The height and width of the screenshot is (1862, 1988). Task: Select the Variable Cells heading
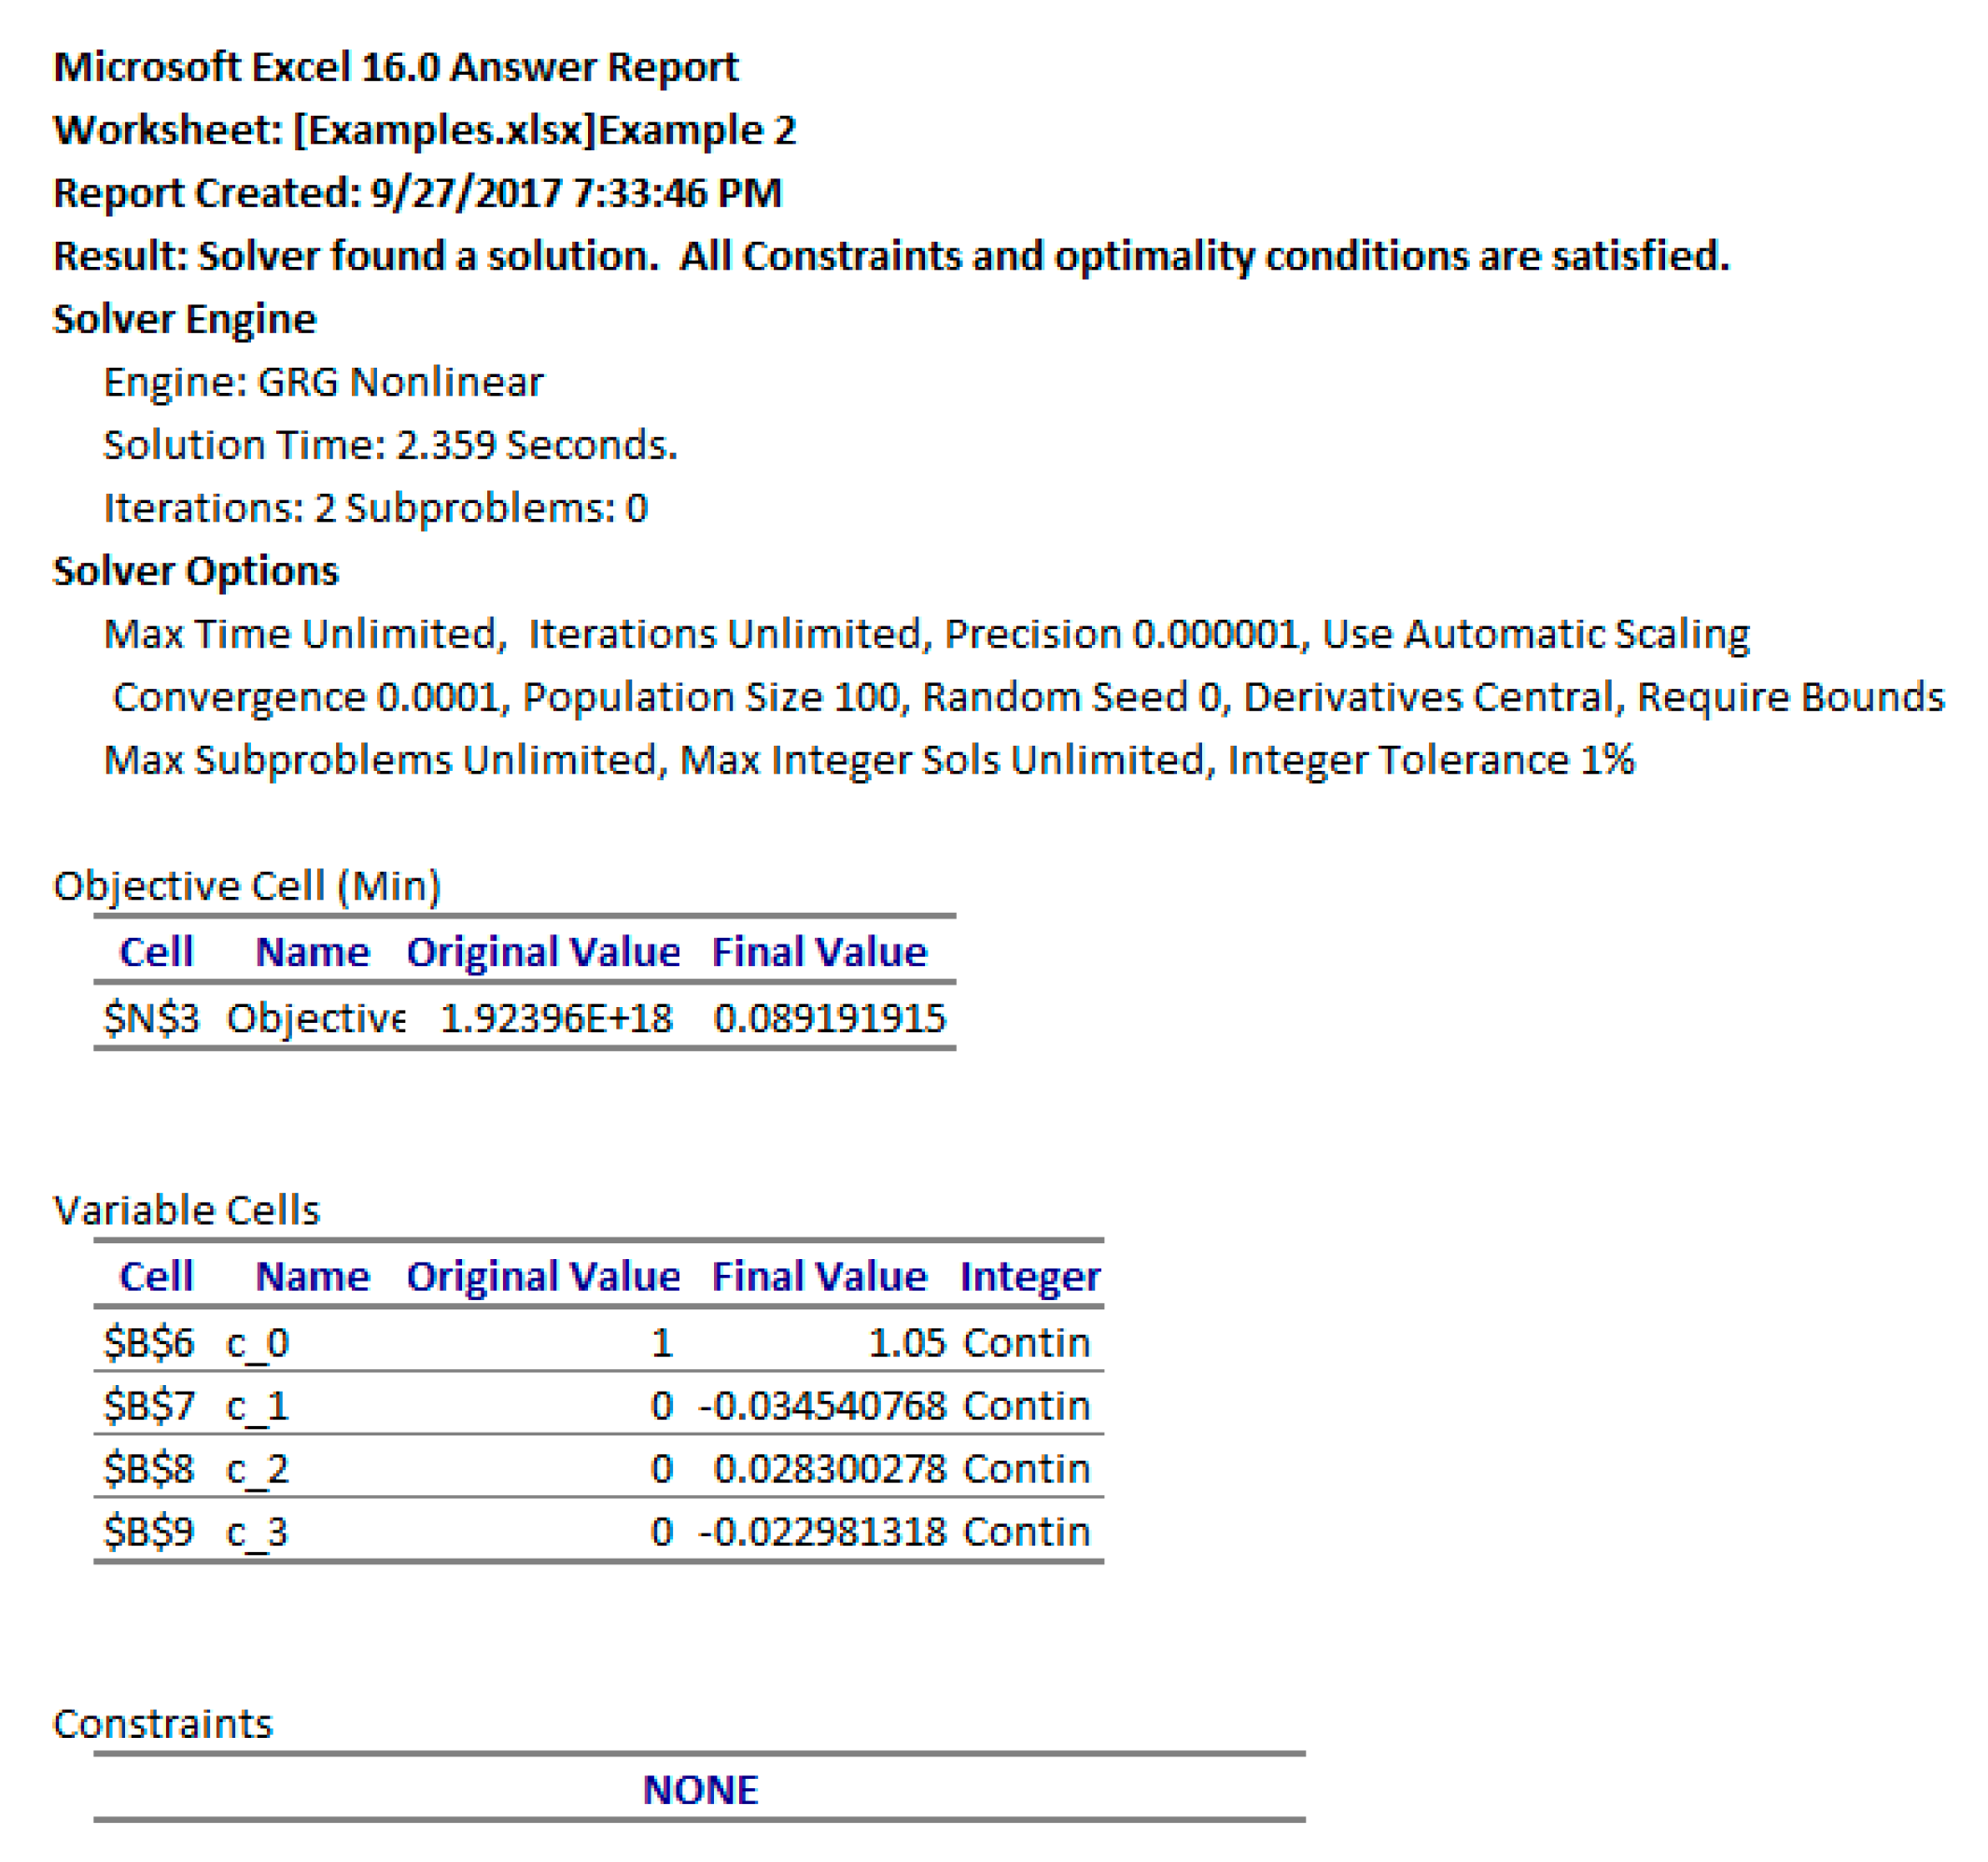pyautogui.click(x=186, y=1210)
